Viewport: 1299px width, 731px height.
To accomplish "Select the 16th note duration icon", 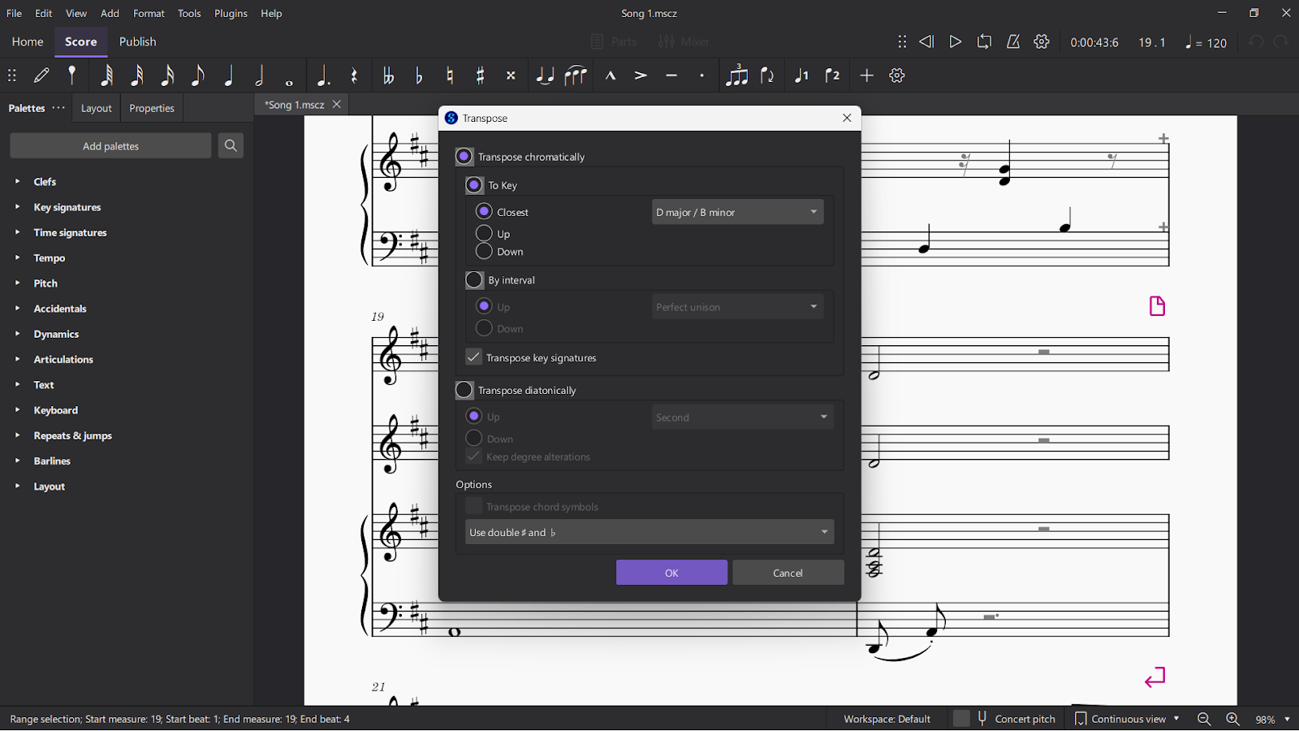I will [167, 76].
